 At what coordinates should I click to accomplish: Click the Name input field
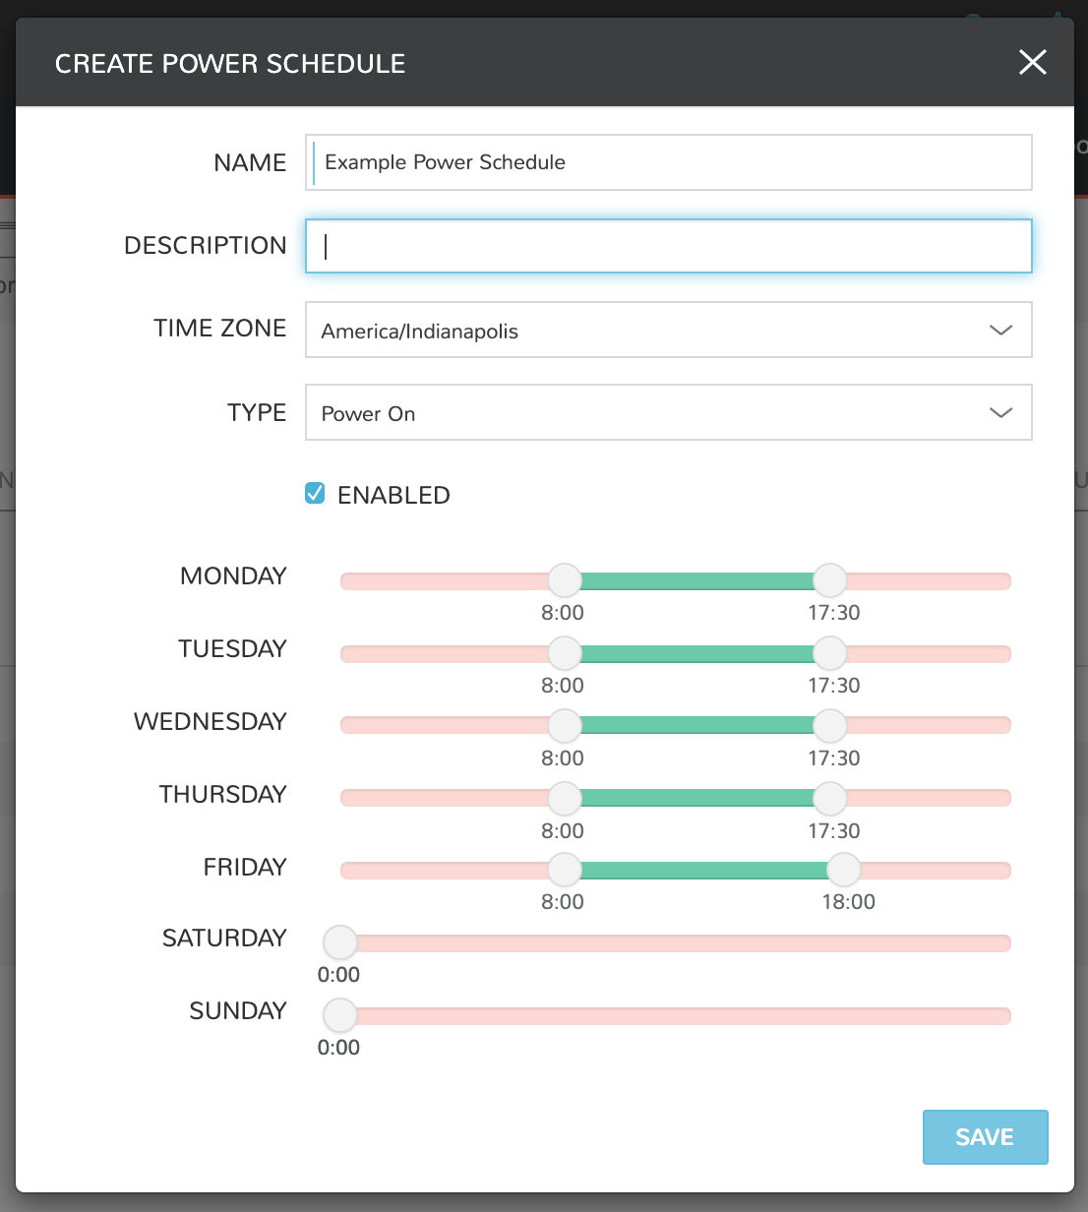(x=669, y=162)
